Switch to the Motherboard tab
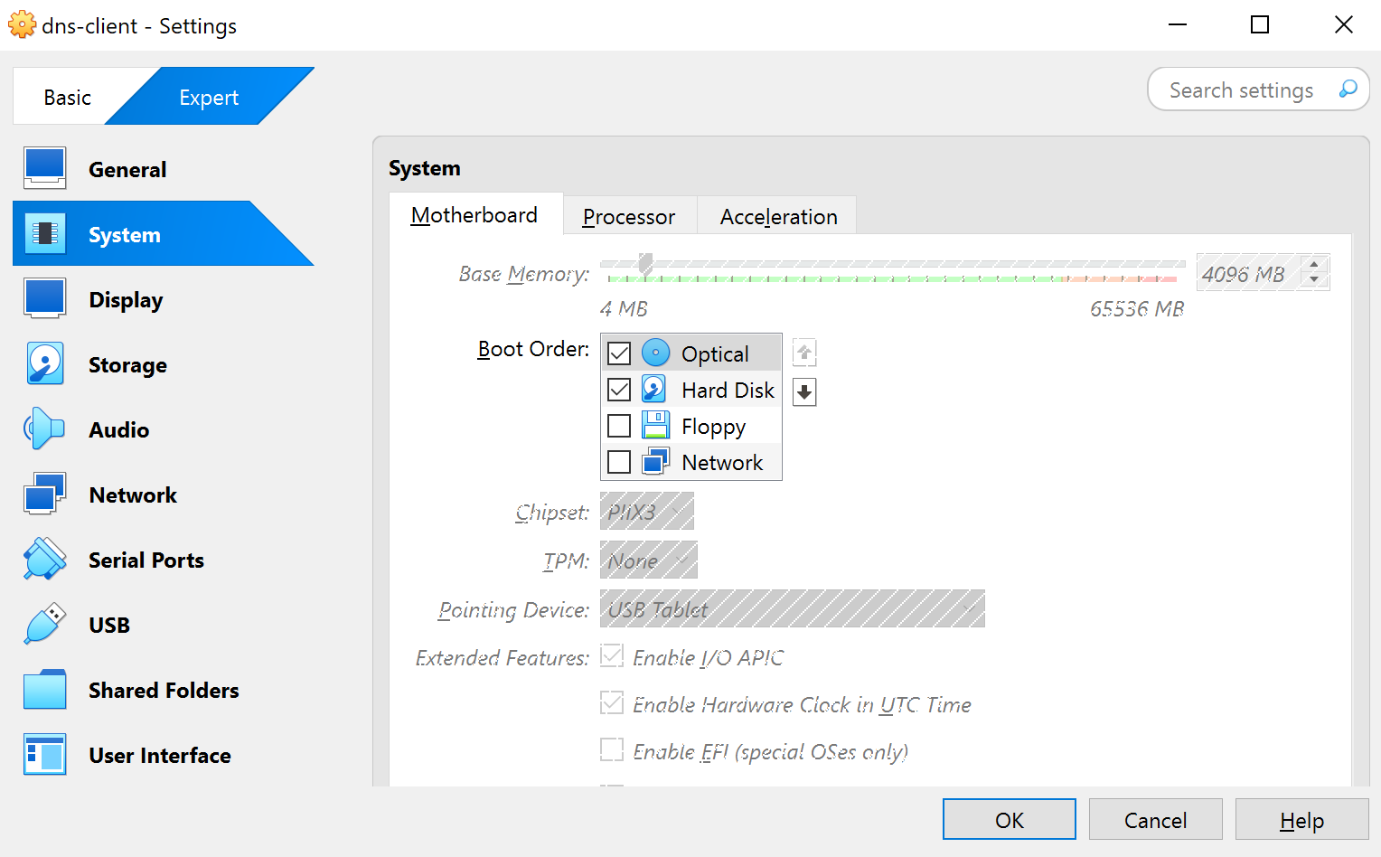 tap(474, 215)
